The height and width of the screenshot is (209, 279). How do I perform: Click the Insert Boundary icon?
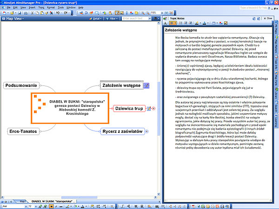[x=97, y=13]
